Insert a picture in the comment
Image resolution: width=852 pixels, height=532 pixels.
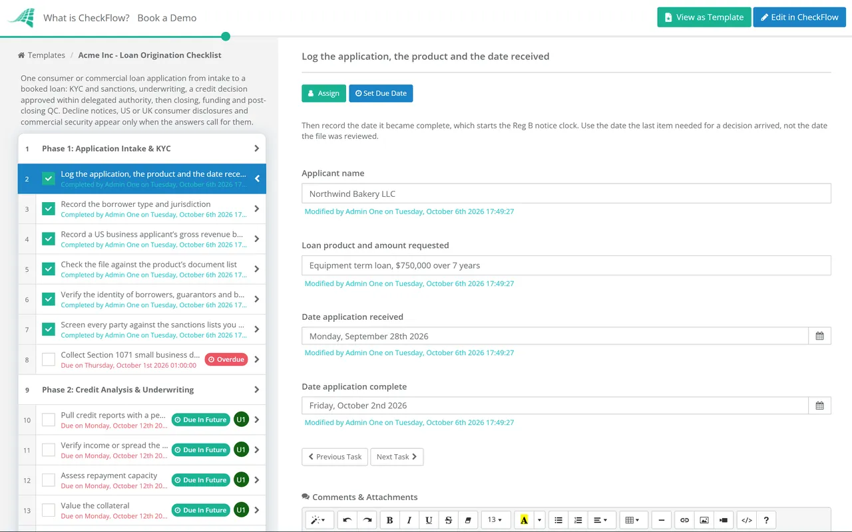coord(704,520)
